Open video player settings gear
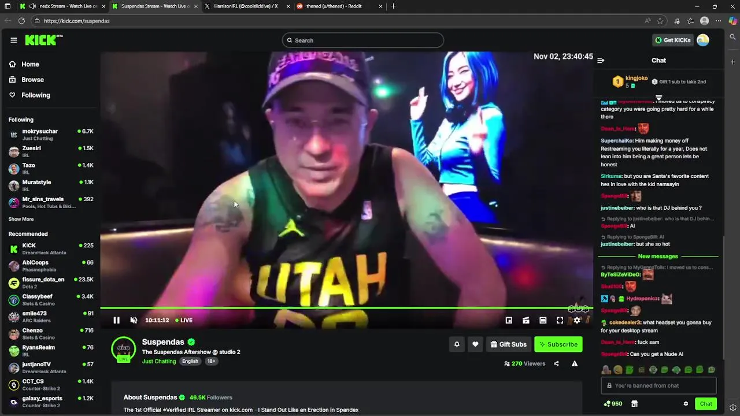The width and height of the screenshot is (740, 416). click(x=577, y=320)
